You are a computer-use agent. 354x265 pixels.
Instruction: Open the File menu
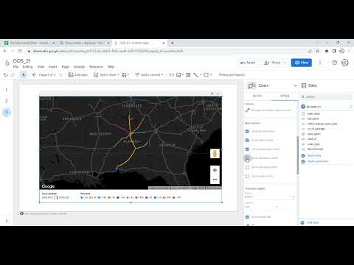click(x=15, y=67)
